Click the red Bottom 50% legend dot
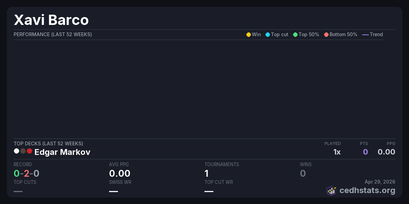Screen dimensions: 409x204 pos(326,34)
